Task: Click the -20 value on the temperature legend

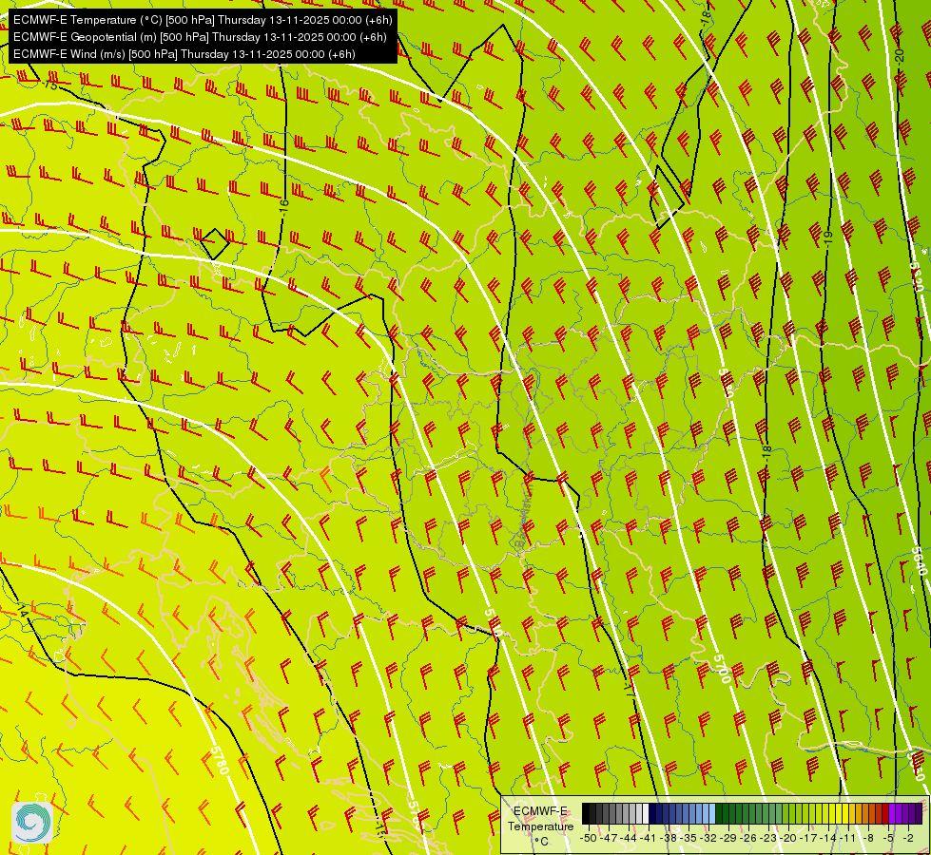Action: pyautogui.click(x=788, y=838)
